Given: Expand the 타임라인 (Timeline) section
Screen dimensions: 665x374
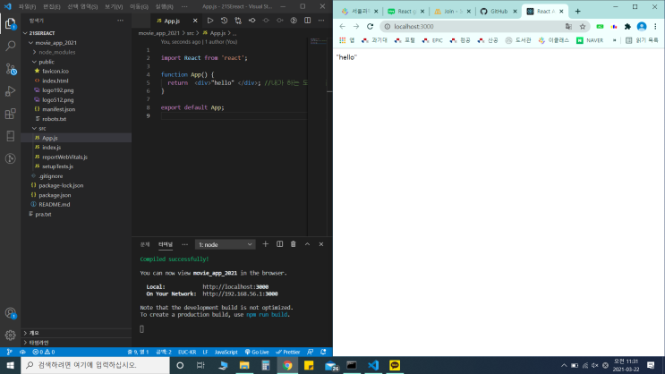Looking at the screenshot, I should [x=76, y=343].
